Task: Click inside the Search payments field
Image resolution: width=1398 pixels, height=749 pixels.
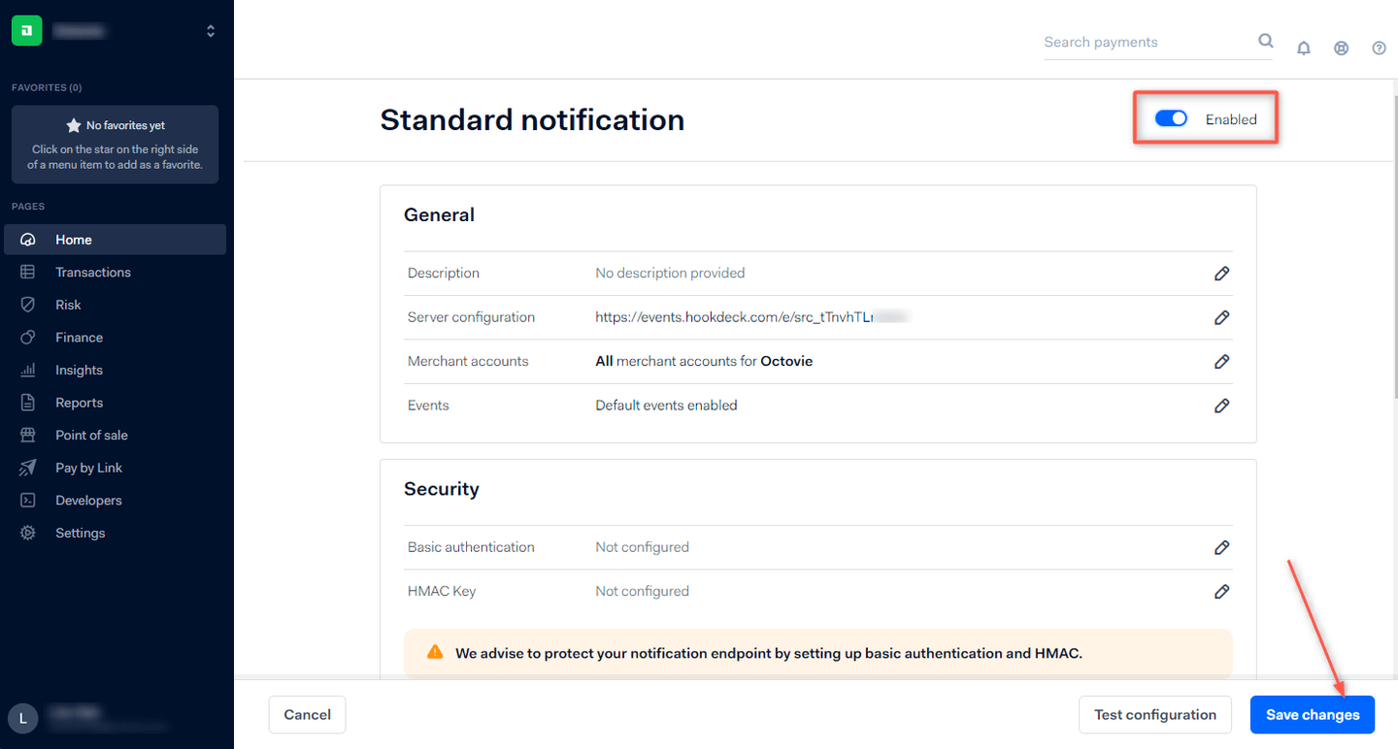Action: coord(1146,42)
